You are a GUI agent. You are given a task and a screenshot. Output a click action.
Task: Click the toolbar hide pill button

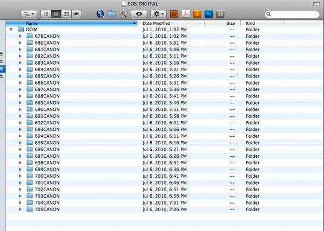click(316, 4)
